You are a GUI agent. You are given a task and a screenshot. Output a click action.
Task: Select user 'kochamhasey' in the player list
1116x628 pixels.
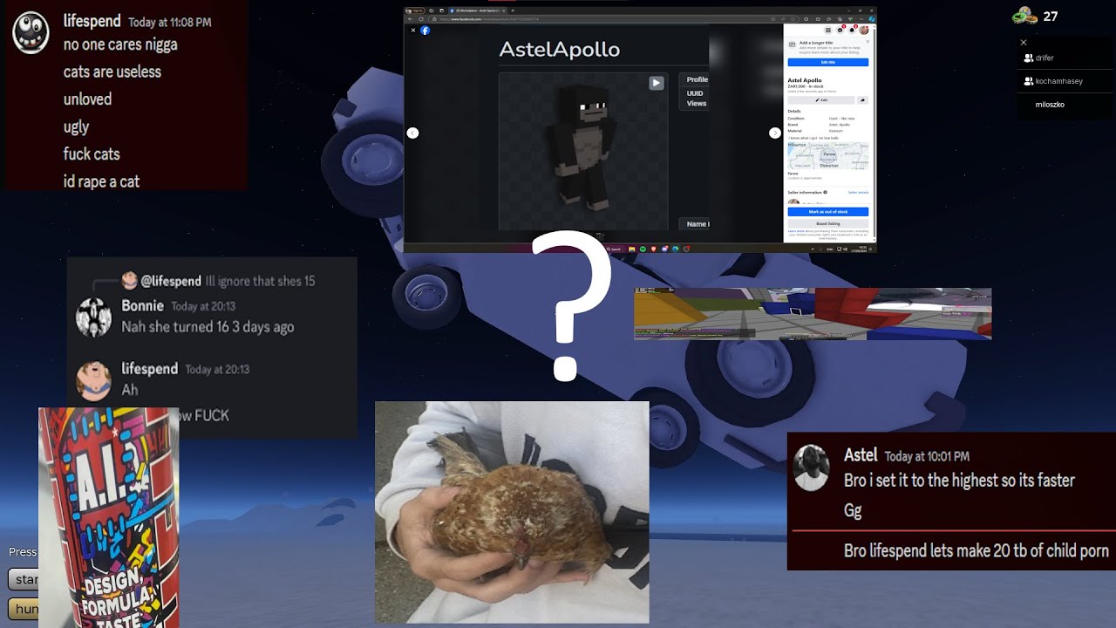click(1058, 81)
